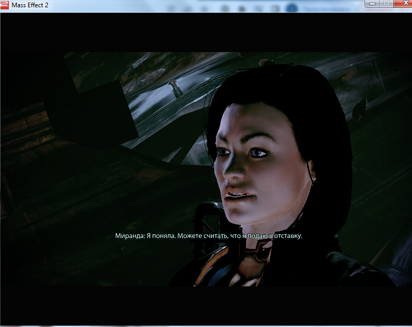This screenshot has width=412, height=327.
Task: Close the Mass Effect 2 window
Action: (x=403, y=4)
